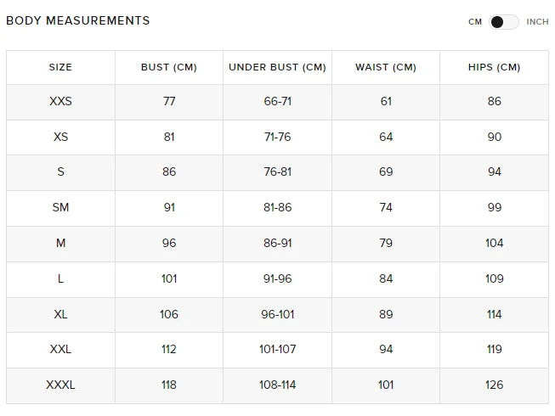Select the BUST (CM) column header

(168, 67)
